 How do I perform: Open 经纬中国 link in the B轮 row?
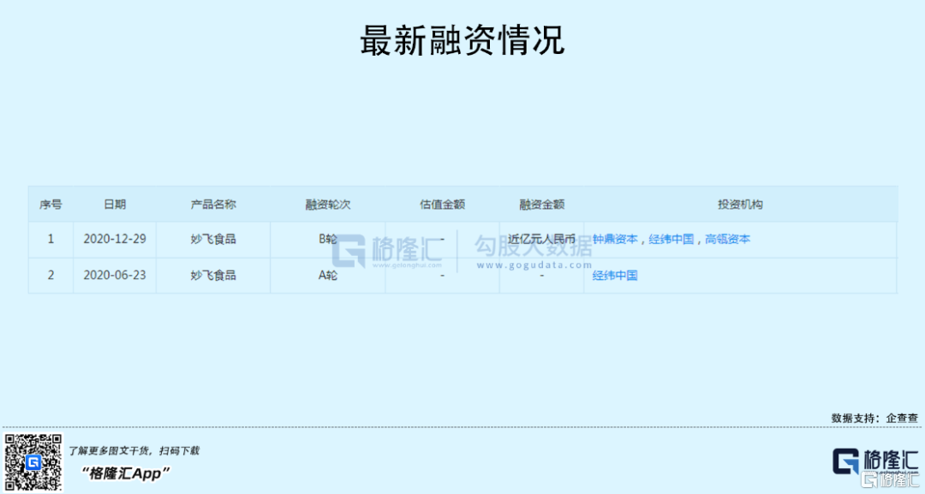pos(671,240)
